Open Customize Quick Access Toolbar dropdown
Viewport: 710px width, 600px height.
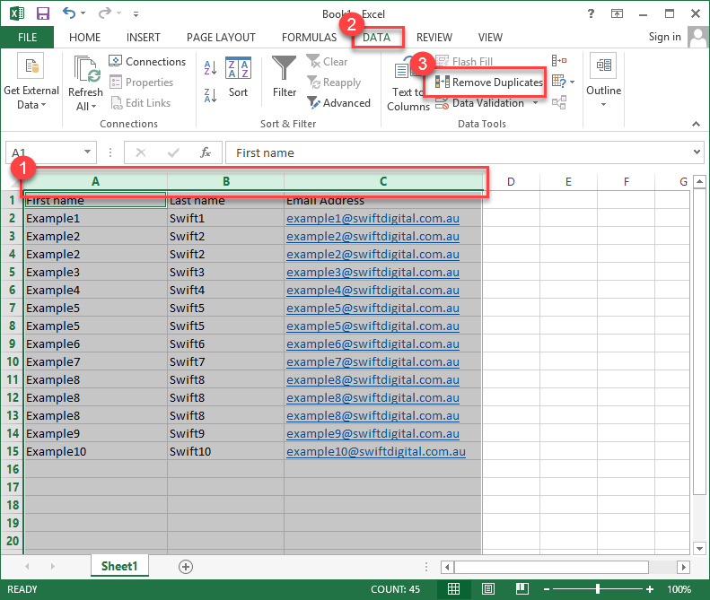[136, 14]
